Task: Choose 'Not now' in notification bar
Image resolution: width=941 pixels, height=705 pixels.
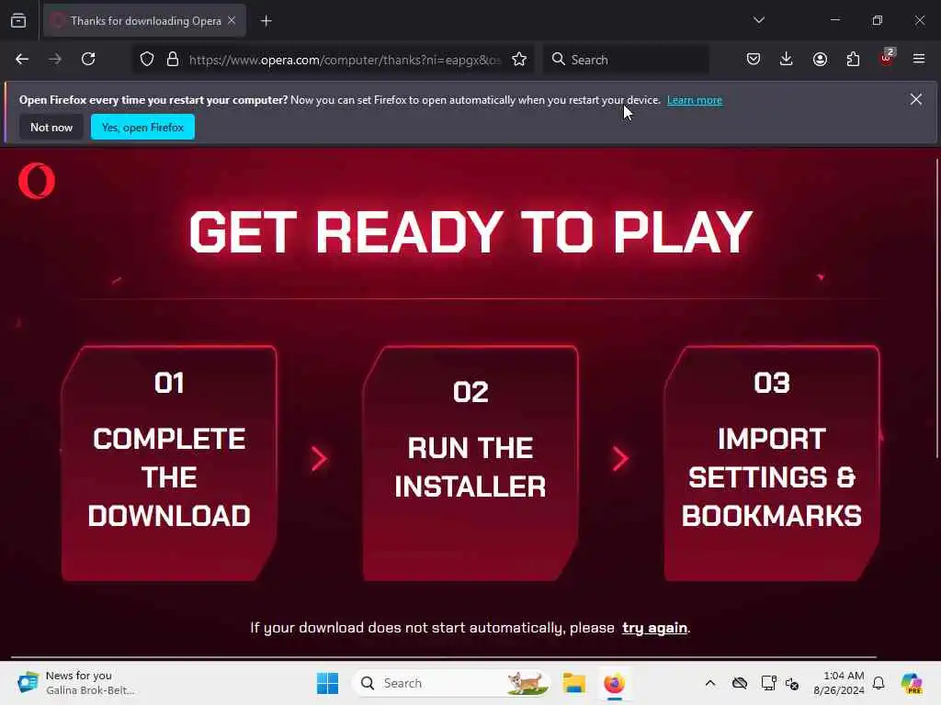Action: [x=51, y=127]
